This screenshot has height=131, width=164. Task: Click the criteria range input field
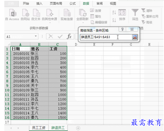106,37
